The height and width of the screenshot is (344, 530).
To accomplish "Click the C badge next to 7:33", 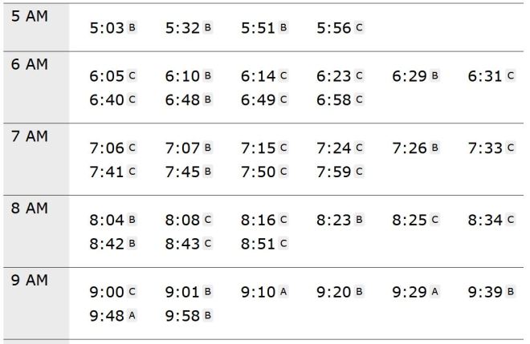I will click(x=510, y=148).
